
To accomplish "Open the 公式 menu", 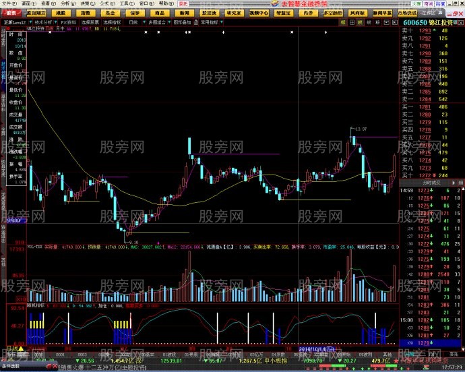I will point(107,4).
